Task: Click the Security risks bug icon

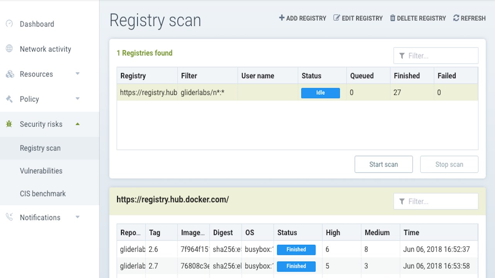Action: pos(9,124)
